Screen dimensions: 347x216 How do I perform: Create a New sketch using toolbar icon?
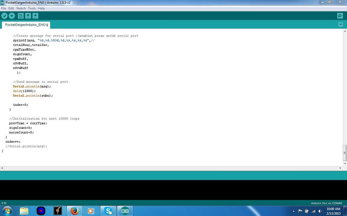coord(20,16)
